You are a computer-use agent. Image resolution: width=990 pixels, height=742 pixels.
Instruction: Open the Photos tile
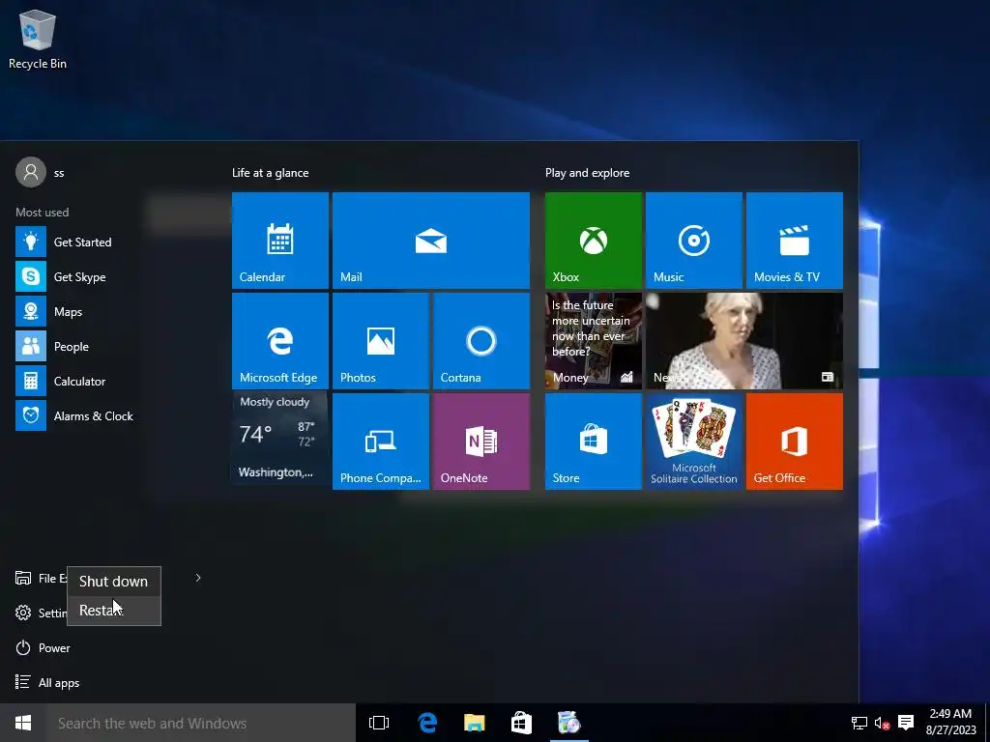coord(381,341)
